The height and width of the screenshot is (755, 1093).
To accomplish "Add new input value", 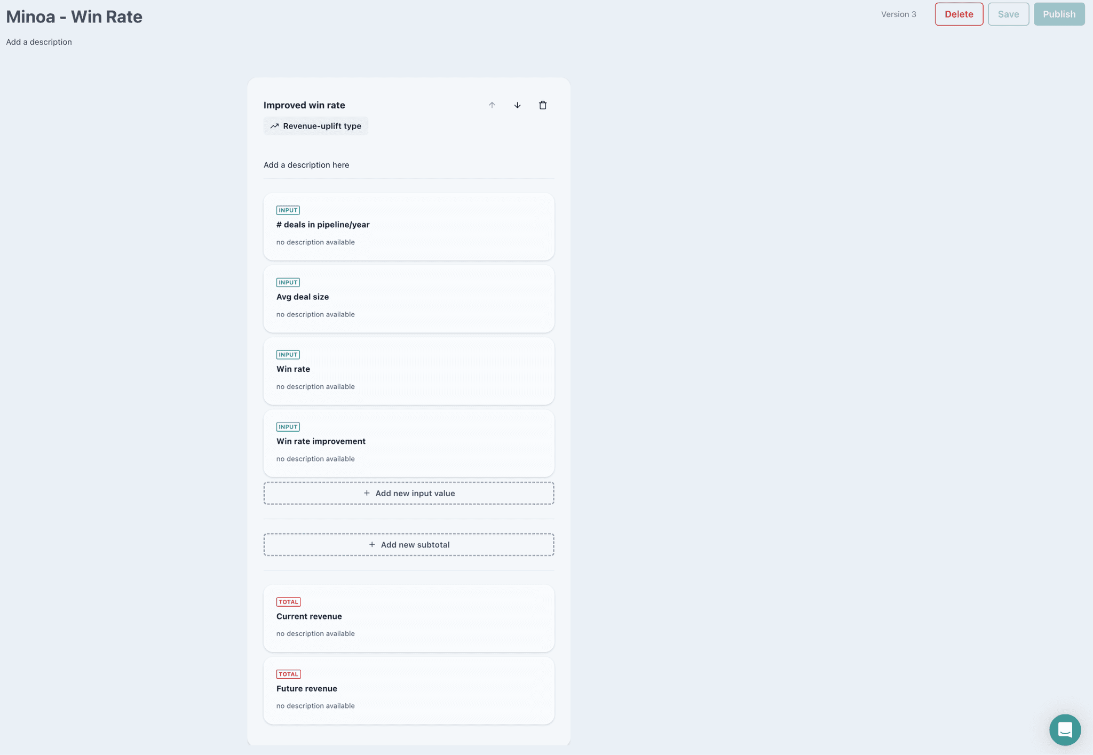I will pyautogui.click(x=408, y=493).
